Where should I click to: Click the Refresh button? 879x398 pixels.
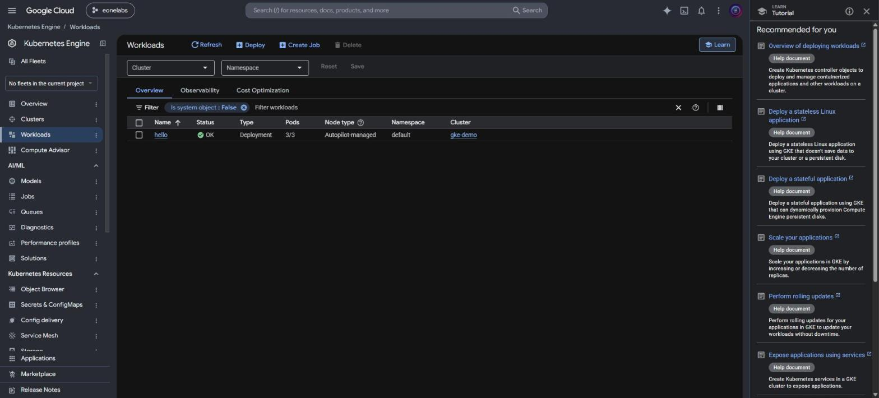tap(206, 45)
